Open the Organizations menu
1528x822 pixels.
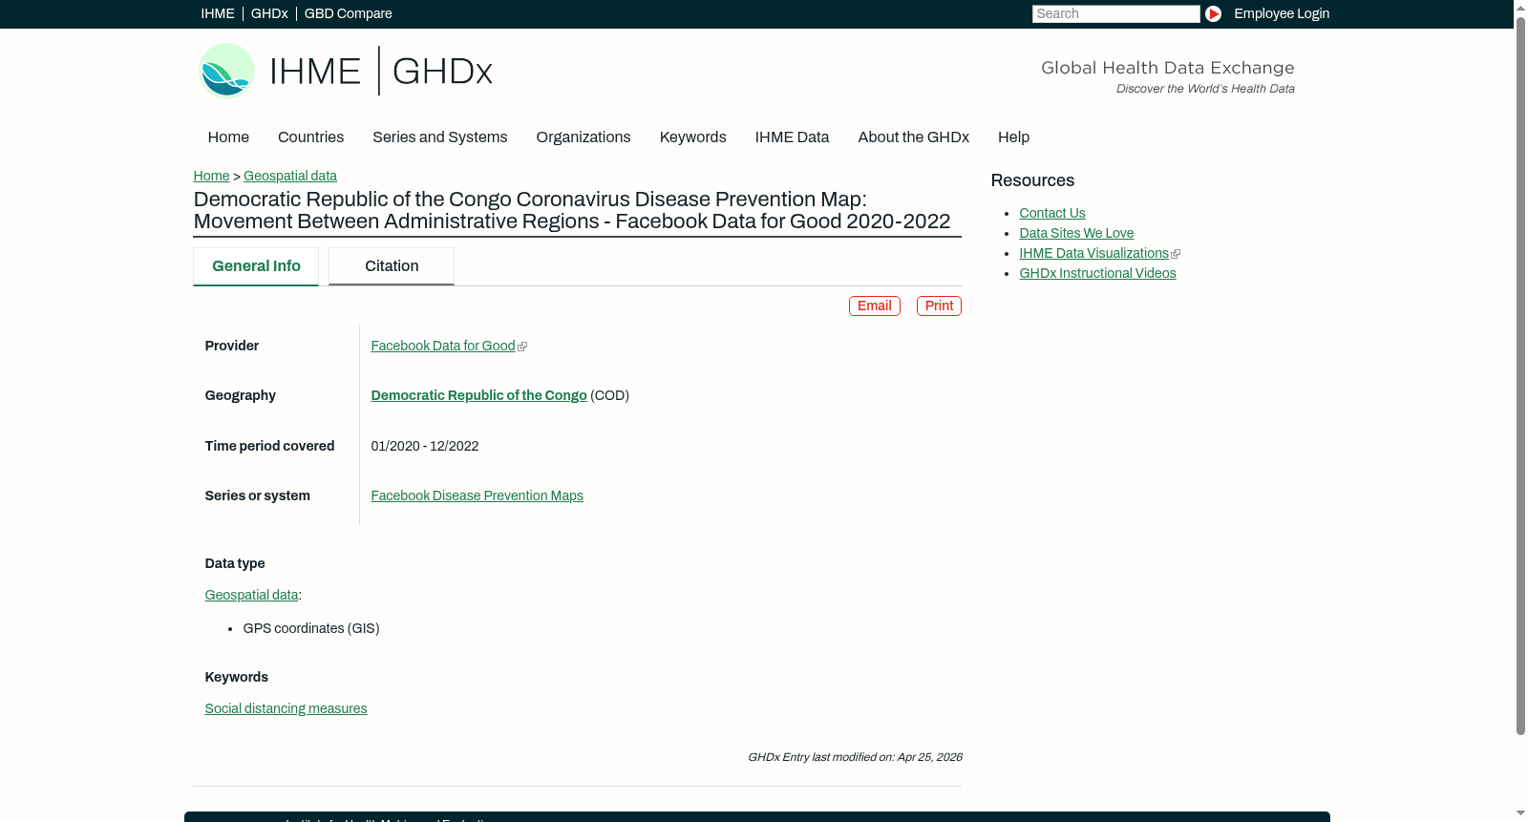[x=584, y=137]
